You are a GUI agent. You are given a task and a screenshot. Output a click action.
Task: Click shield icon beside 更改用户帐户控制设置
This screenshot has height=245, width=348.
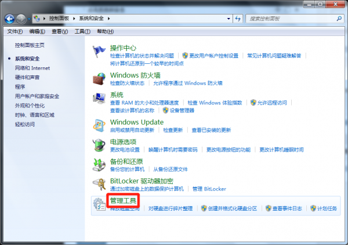coord(185,56)
